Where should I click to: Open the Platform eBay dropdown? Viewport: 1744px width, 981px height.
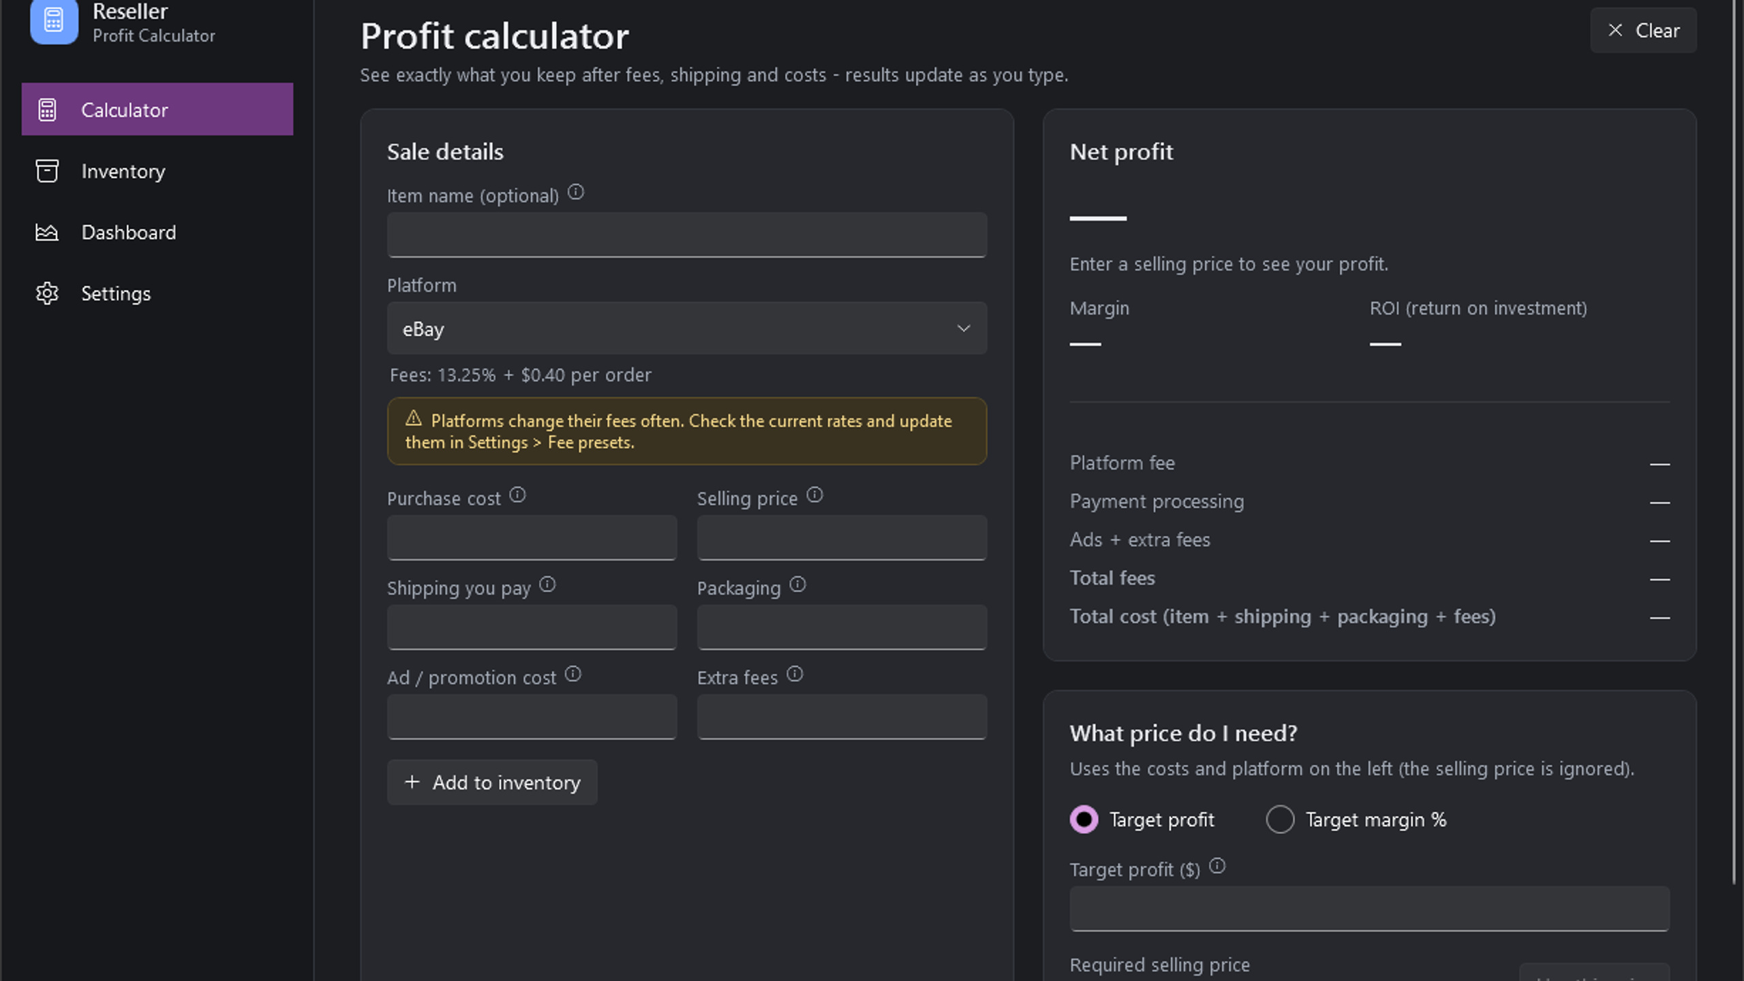pos(687,328)
